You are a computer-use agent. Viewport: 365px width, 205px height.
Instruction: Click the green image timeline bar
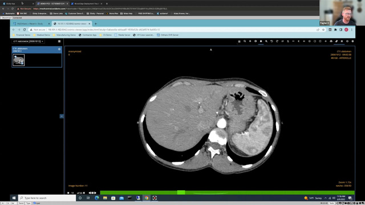tap(227, 192)
